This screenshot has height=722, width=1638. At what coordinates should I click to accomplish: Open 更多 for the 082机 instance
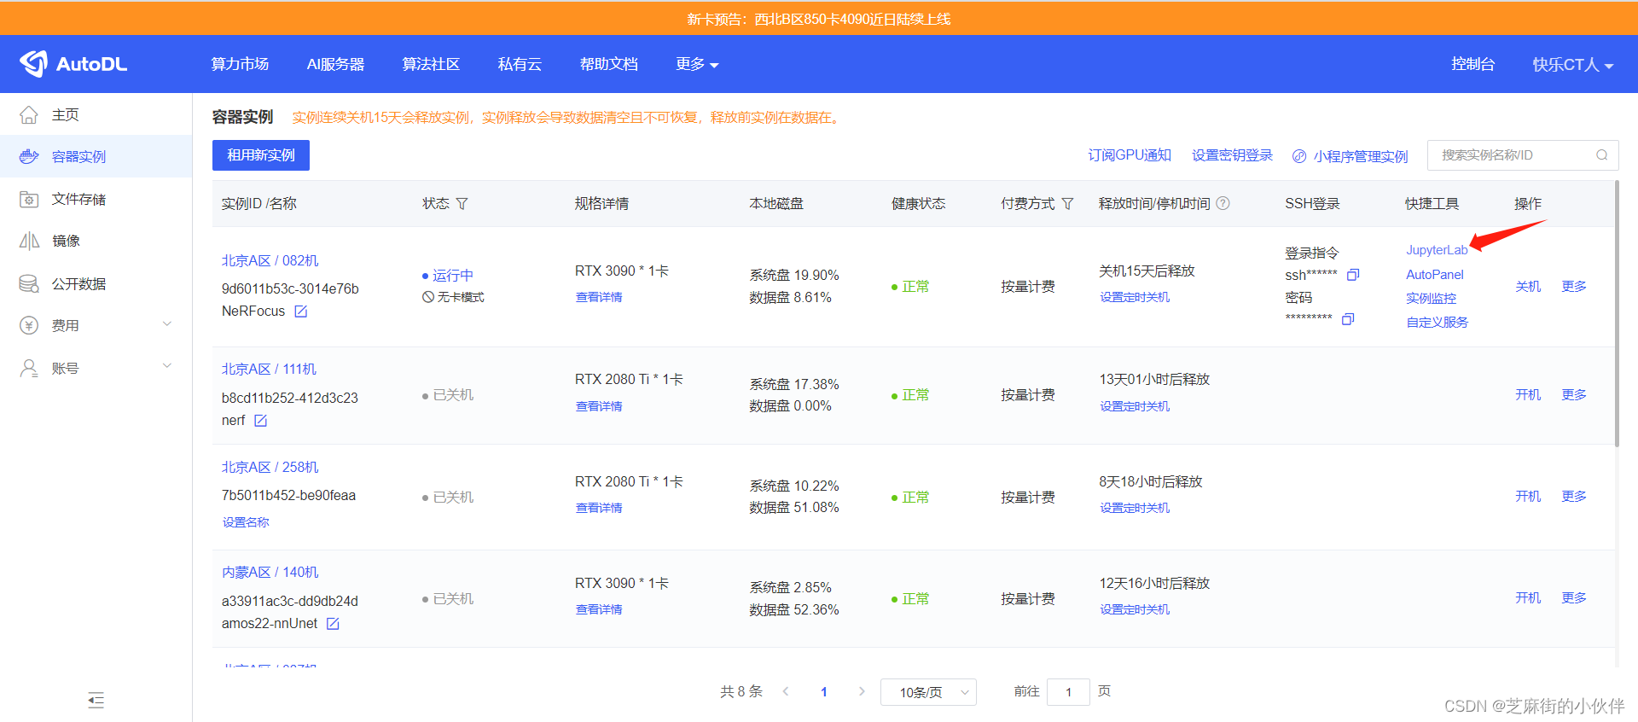(x=1574, y=286)
